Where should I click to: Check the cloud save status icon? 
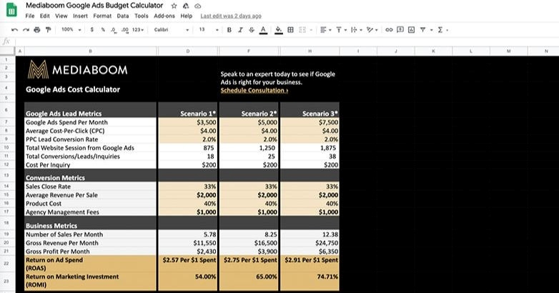point(197,6)
